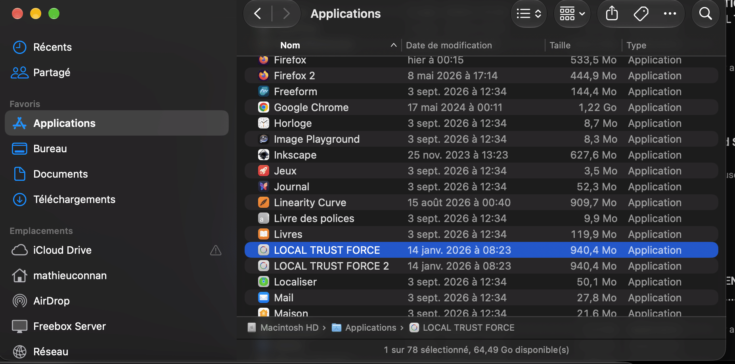Go back with the left chevron button
The width and height of the screenshot is (735, 364).
pyautogui.click(x=258, y=14)
